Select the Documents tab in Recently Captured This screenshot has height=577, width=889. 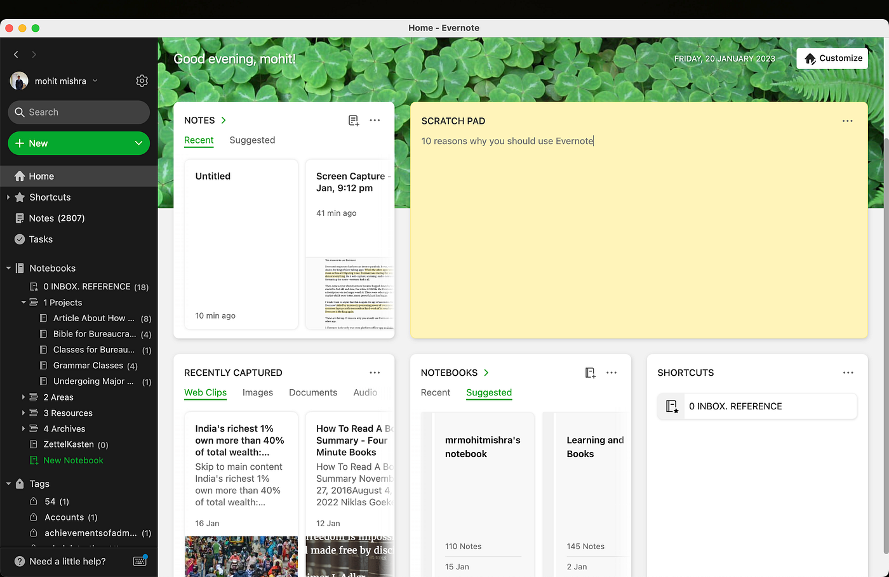coord(313,393)
